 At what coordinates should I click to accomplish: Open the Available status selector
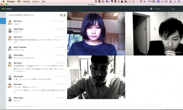coord(7,9)
